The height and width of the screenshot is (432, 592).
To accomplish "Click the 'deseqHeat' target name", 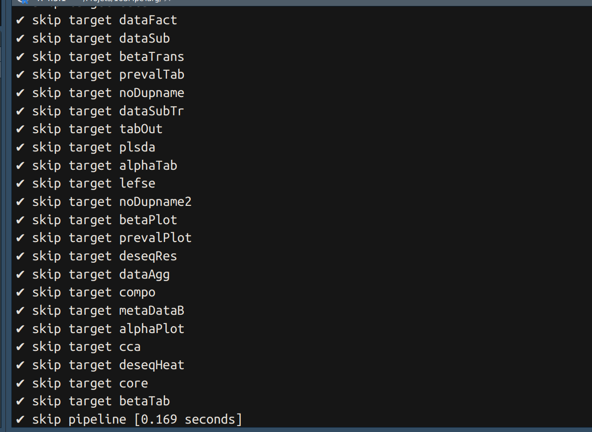I will coord(152,365).
